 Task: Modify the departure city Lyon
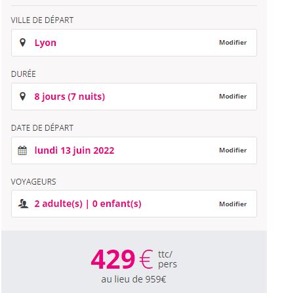233,43
